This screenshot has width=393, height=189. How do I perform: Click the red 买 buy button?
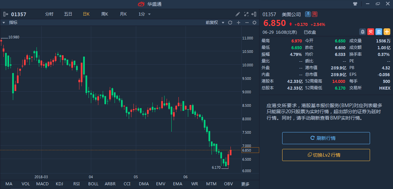click(x=371, y=32)
